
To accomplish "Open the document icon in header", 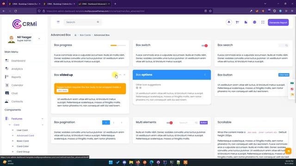I will click(x=246, y=22).
